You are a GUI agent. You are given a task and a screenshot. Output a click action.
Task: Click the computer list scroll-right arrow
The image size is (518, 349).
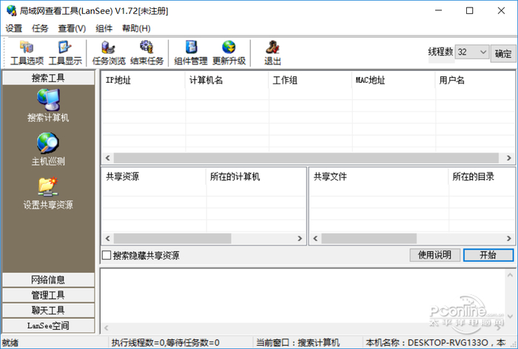coord(509,157)
